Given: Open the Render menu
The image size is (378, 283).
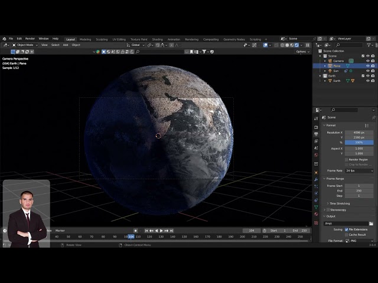Looking at the screenshot, I should click(30, 39).
